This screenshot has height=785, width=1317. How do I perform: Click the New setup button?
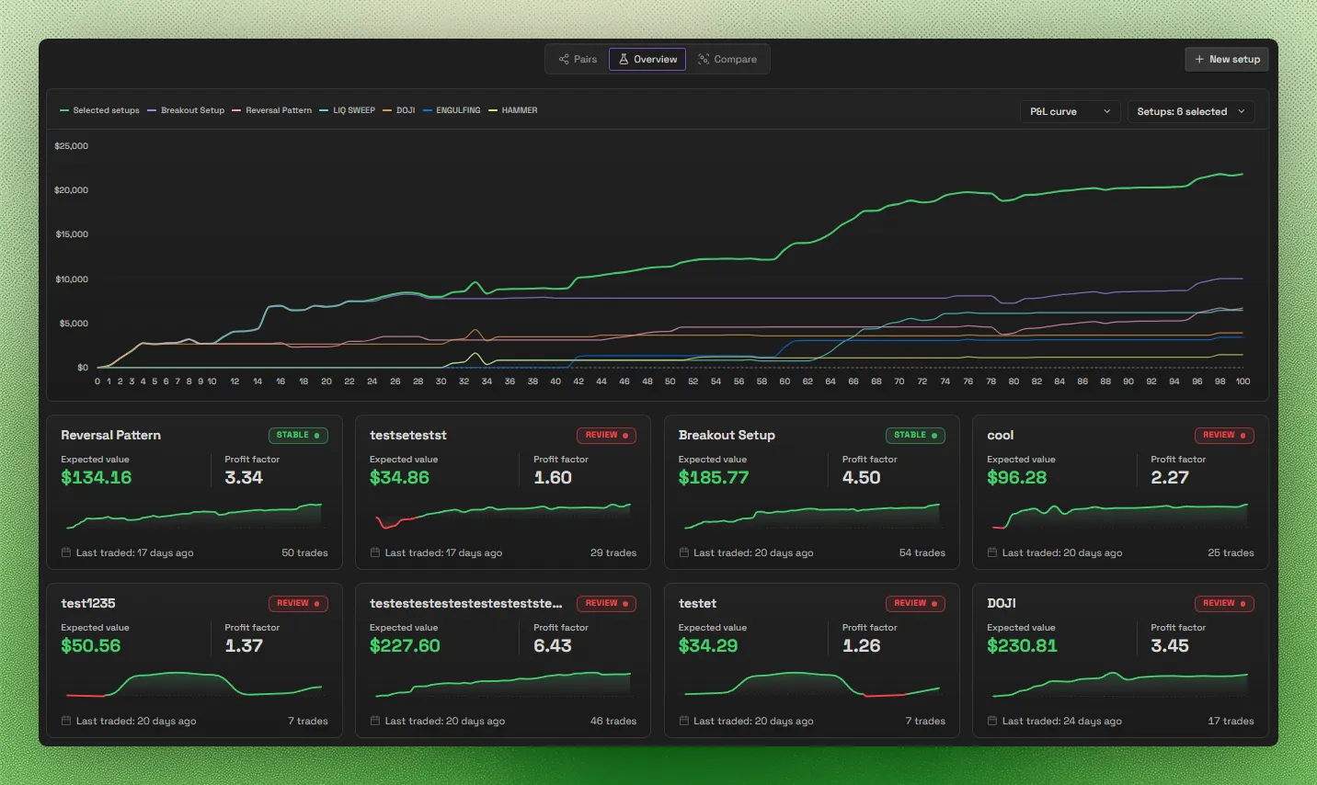point(1227,59)
